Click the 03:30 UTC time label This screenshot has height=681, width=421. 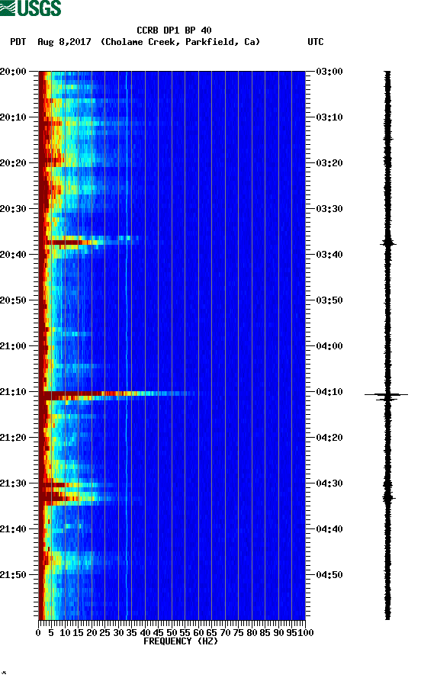coord(329,209)
